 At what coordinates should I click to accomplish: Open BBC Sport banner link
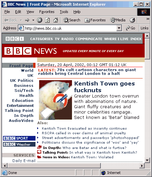tap(19, 138)
